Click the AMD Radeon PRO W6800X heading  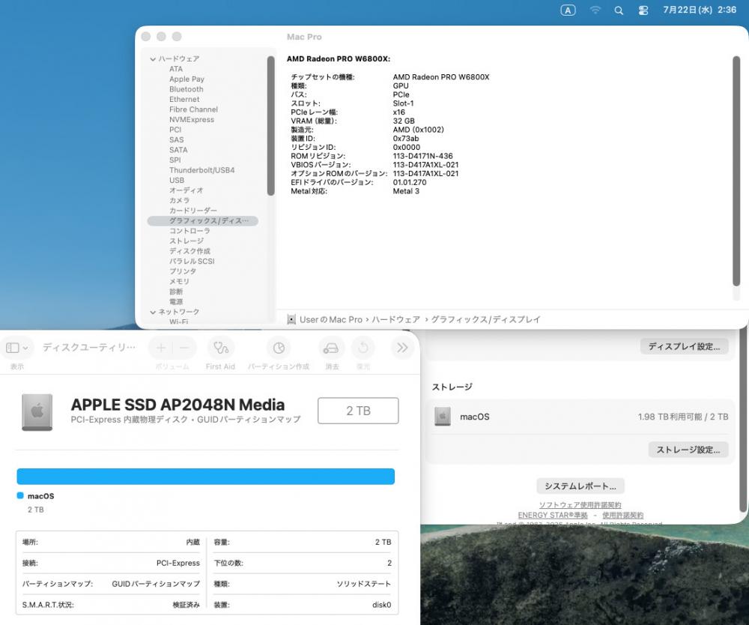(339, 58)
